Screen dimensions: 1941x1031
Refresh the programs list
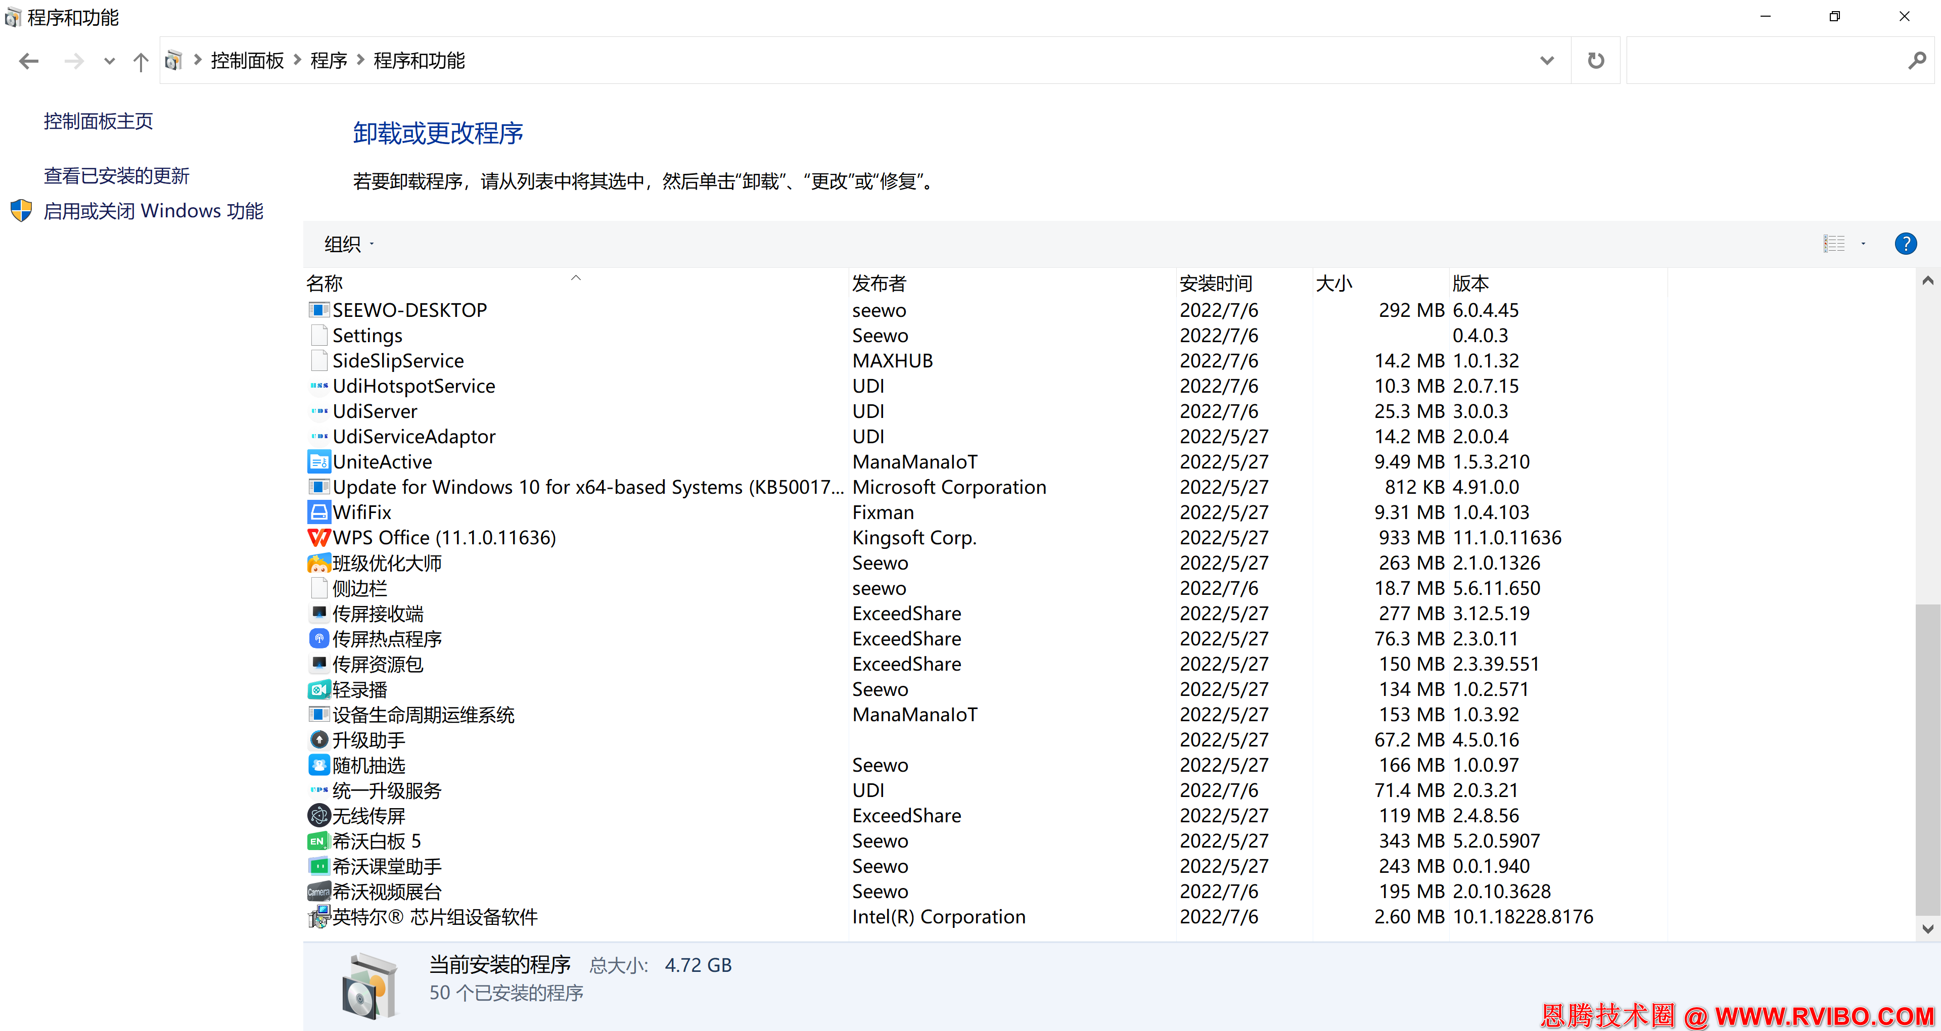coord(1596,60)
